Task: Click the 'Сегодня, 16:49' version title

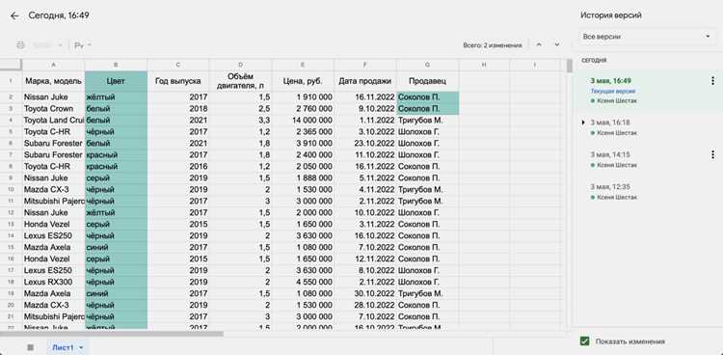Action: click(59, 15)
